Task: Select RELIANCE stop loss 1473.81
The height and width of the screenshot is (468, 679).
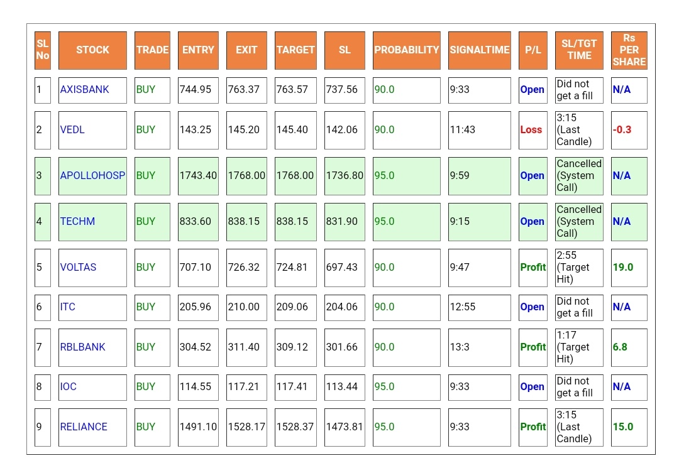Action: point(345,427)
